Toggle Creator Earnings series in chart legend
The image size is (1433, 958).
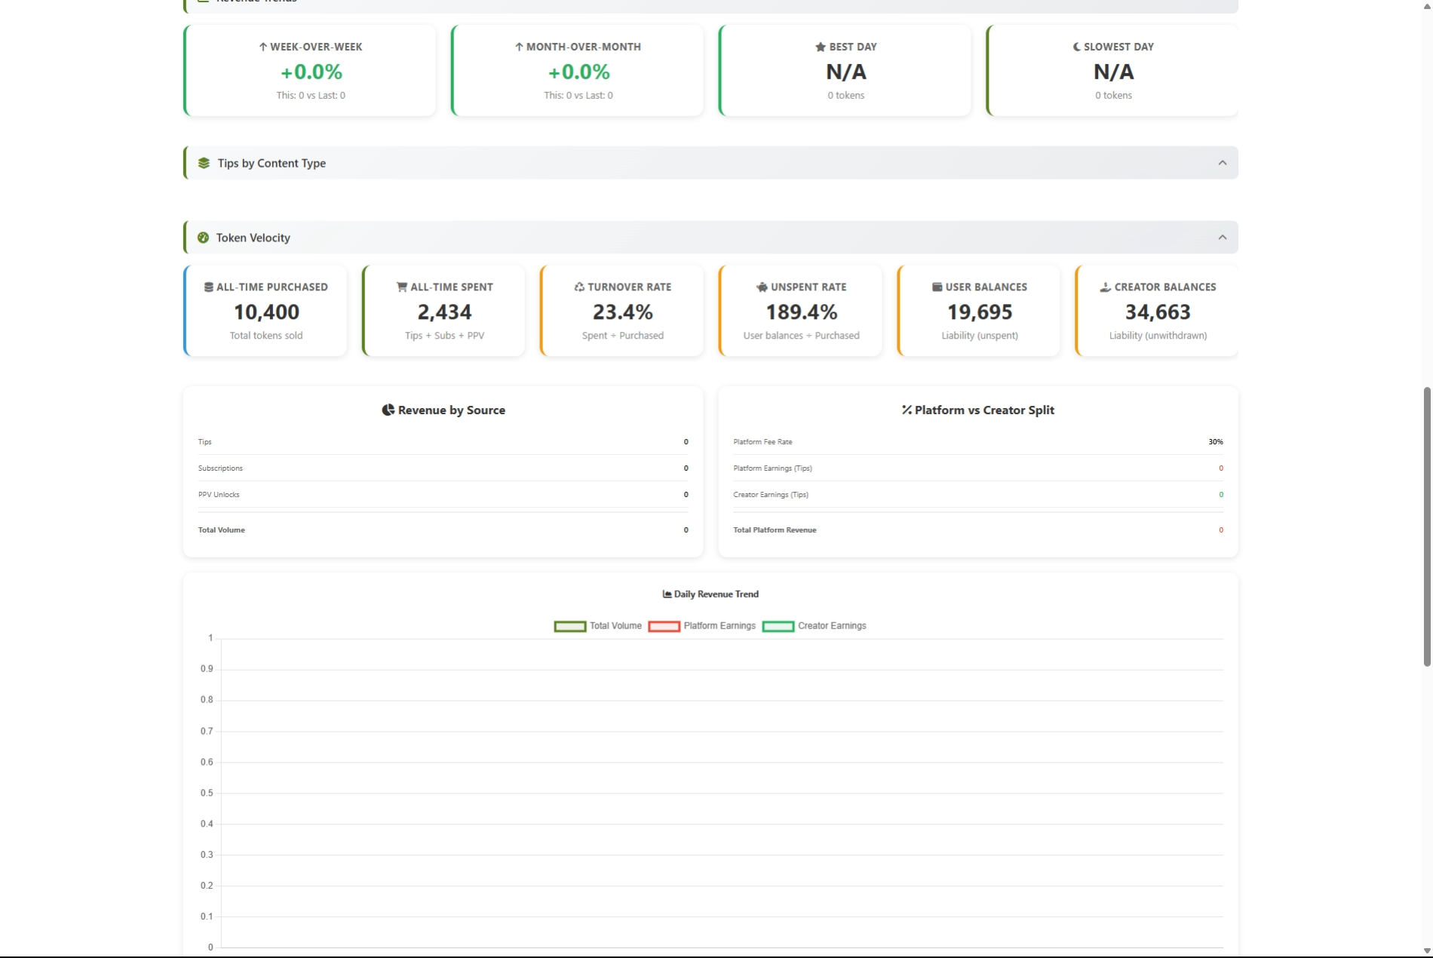[x=815, y=626]
